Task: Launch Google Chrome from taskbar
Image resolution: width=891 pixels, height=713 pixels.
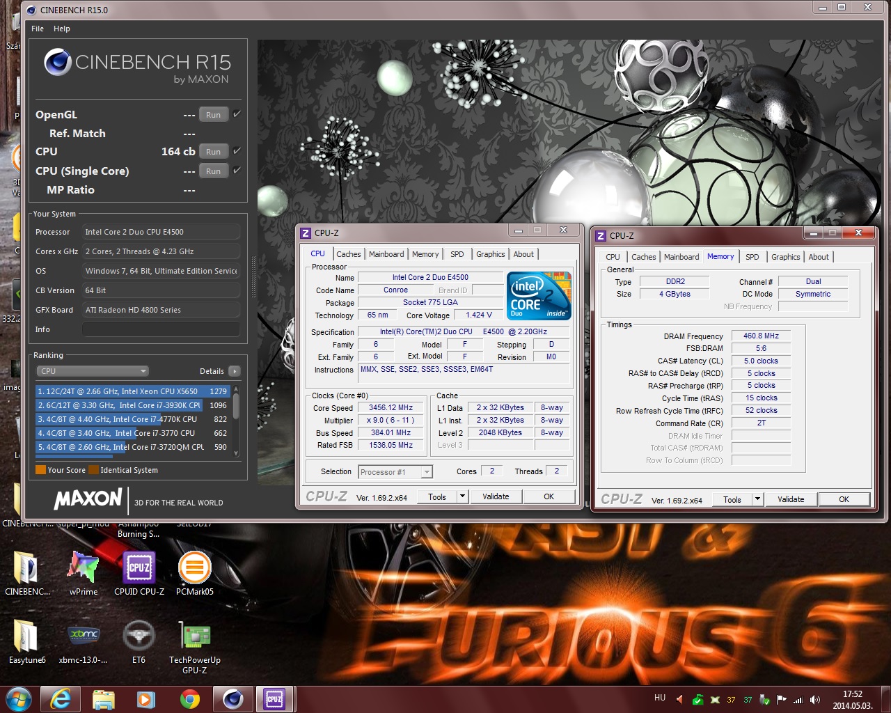Action: pyautogui.click(x=189, y=699)
